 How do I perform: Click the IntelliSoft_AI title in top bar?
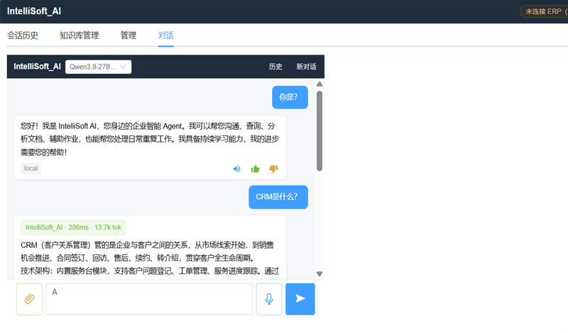(34, 11)
